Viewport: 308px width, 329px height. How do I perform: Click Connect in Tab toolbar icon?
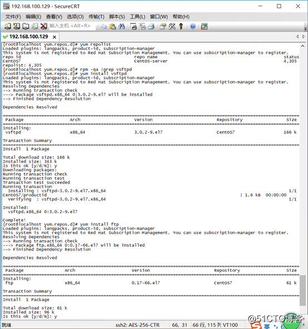pos(26,26)
